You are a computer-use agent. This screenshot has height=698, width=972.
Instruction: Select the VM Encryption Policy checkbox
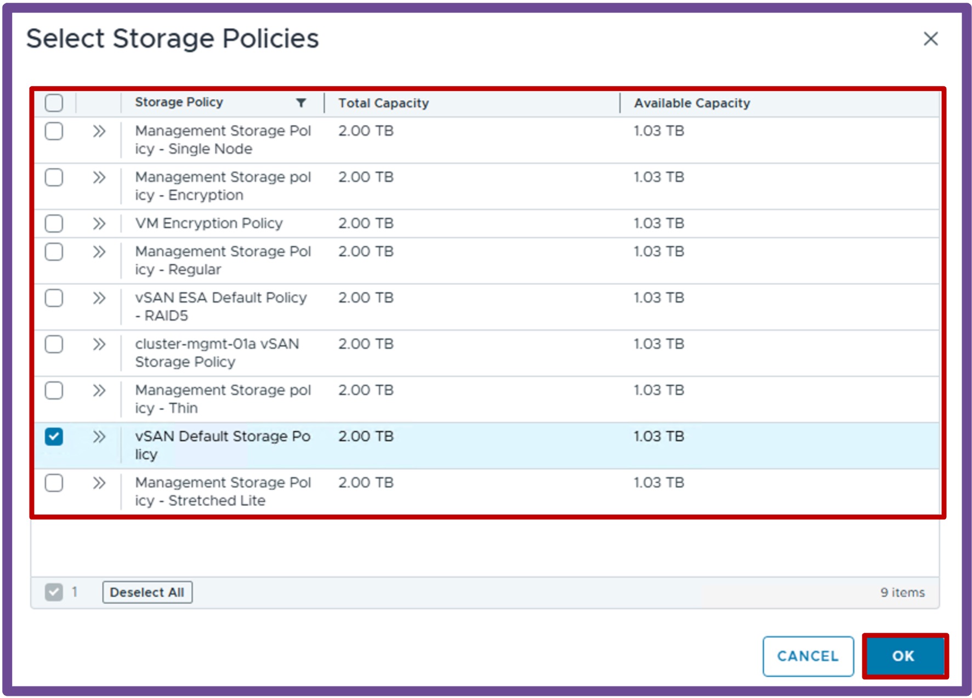pos(54,223)
